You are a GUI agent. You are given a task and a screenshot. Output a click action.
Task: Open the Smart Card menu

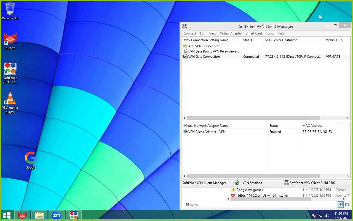(254, 33)
